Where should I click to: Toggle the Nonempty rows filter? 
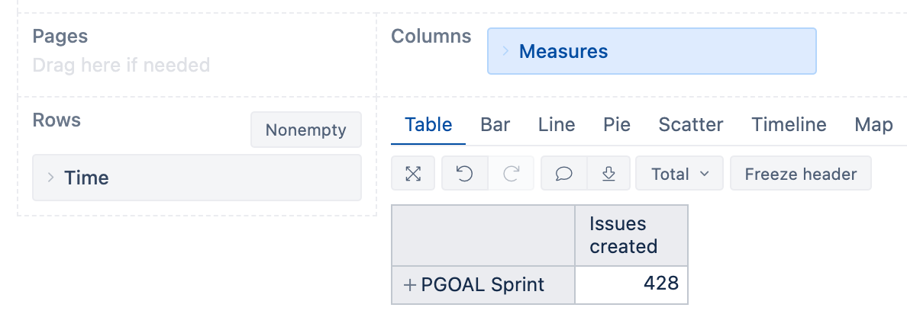(305, 130)
